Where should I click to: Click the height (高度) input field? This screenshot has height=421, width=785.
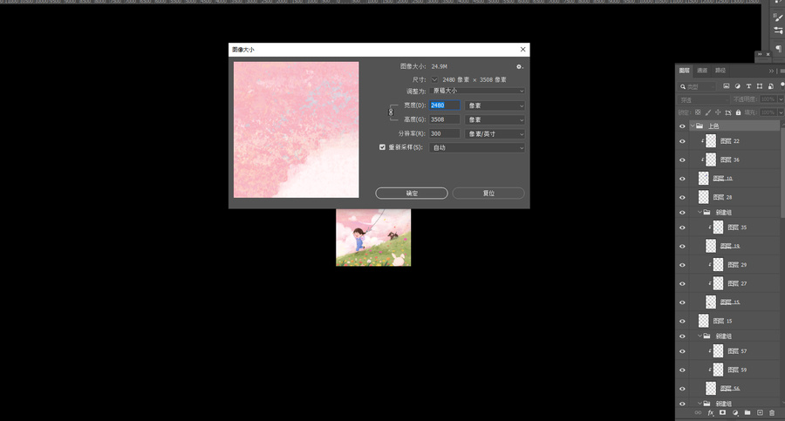pyautogui.click(x=445, y=119)
